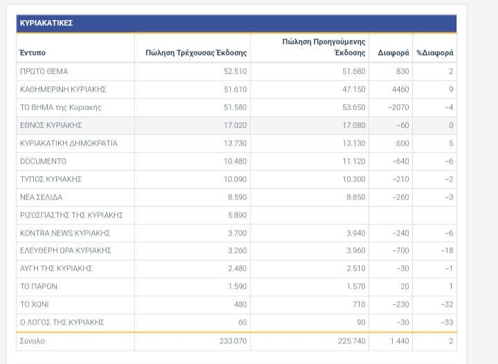Click the ΠΡΩΤΟ ΘΕΜΑ row name
Screen dimensions: 498x364
[x=44, y=71]
